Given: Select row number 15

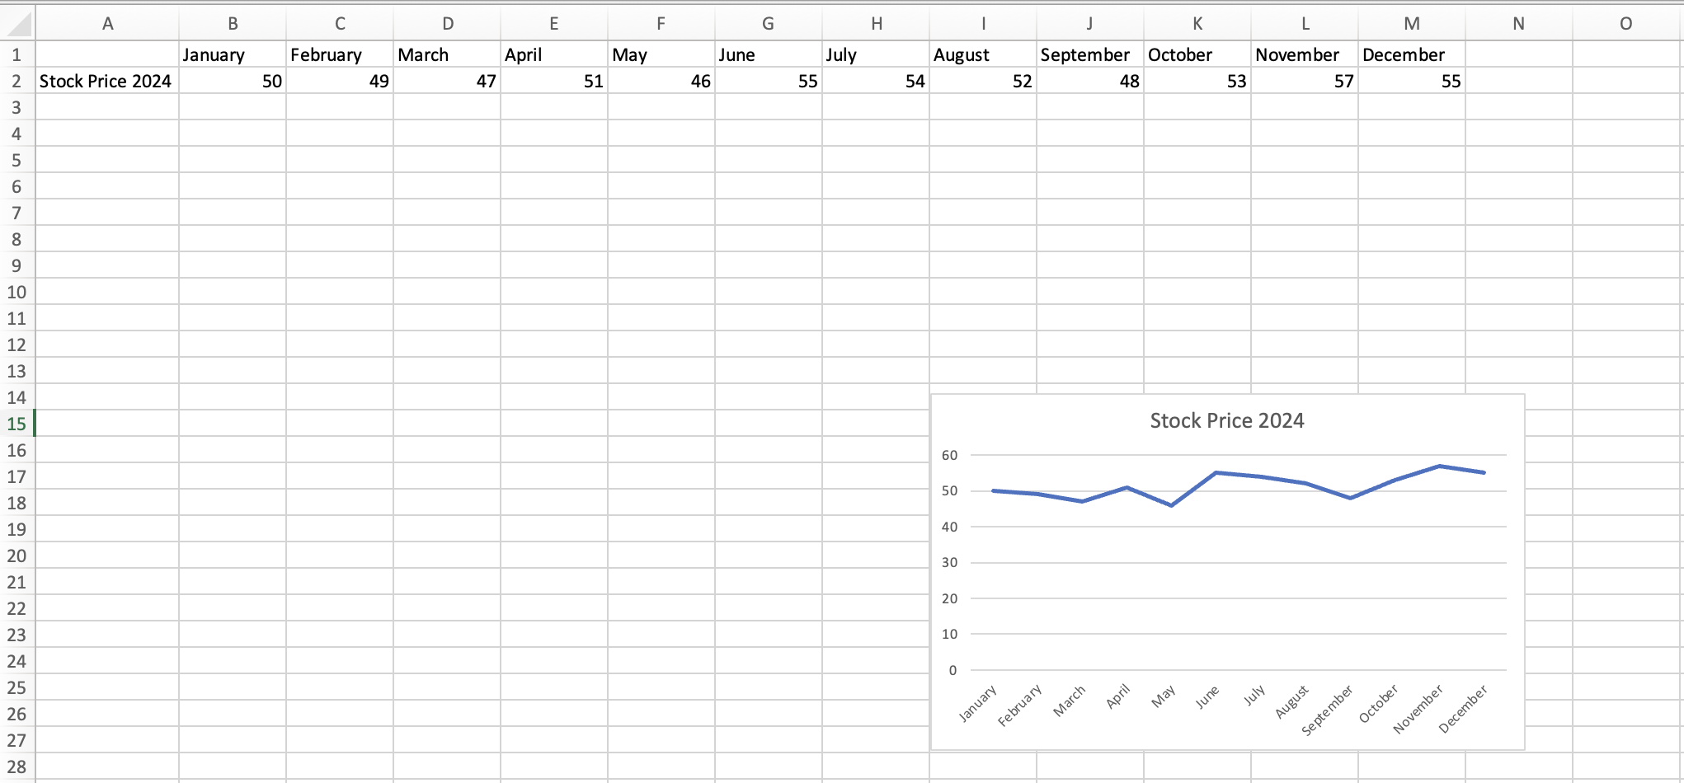Looking at the screenshot, I should coord(17,424).
